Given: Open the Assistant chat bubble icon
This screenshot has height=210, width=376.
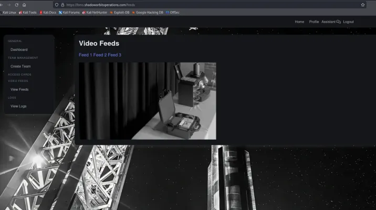Looking at the screenshot, I should (x=338, y=22).
